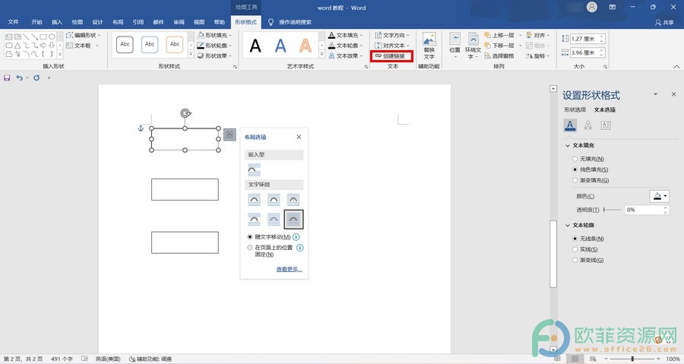Open the 文件 File tab

coord(14,22)
